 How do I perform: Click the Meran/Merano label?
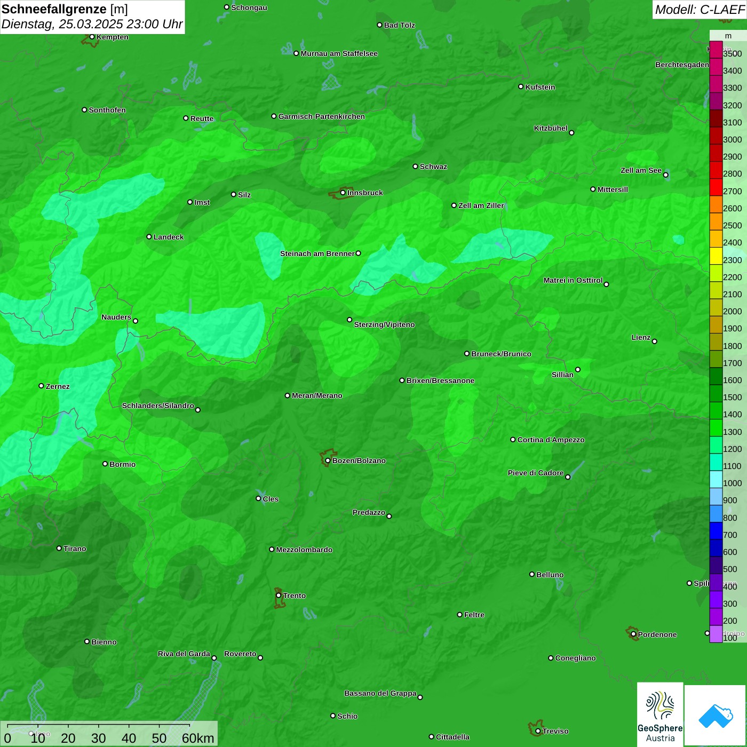[317, 395]
